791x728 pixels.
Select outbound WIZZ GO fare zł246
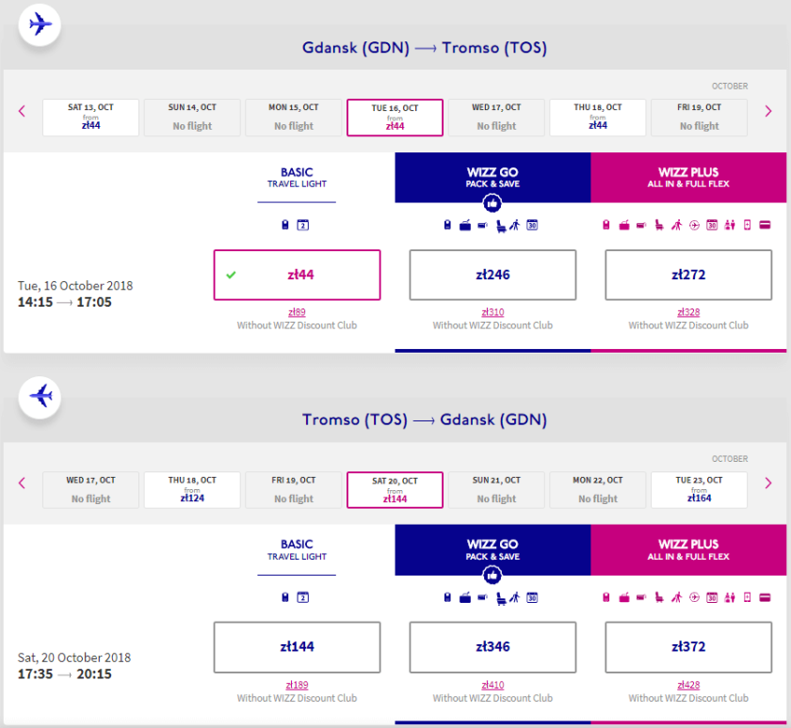click(492, 275)
